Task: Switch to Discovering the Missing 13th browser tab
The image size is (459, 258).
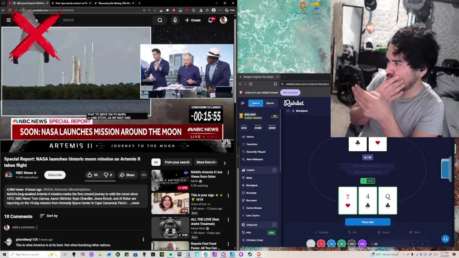Action: point(114,3)
